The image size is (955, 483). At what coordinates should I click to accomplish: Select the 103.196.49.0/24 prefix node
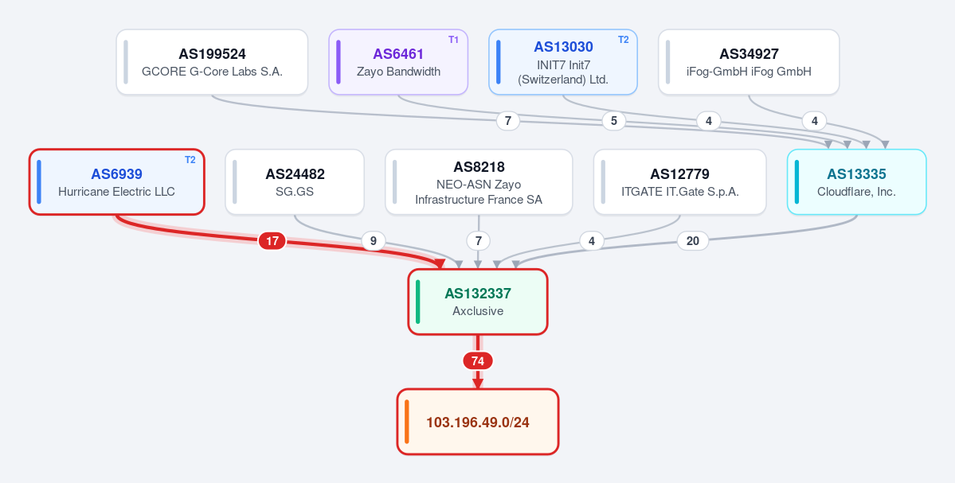click(478, 422)
